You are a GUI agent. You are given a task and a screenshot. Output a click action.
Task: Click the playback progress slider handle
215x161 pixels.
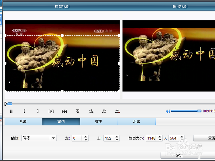coord(10,104)
